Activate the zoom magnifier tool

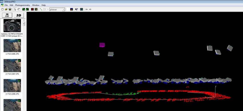(19, 9)
